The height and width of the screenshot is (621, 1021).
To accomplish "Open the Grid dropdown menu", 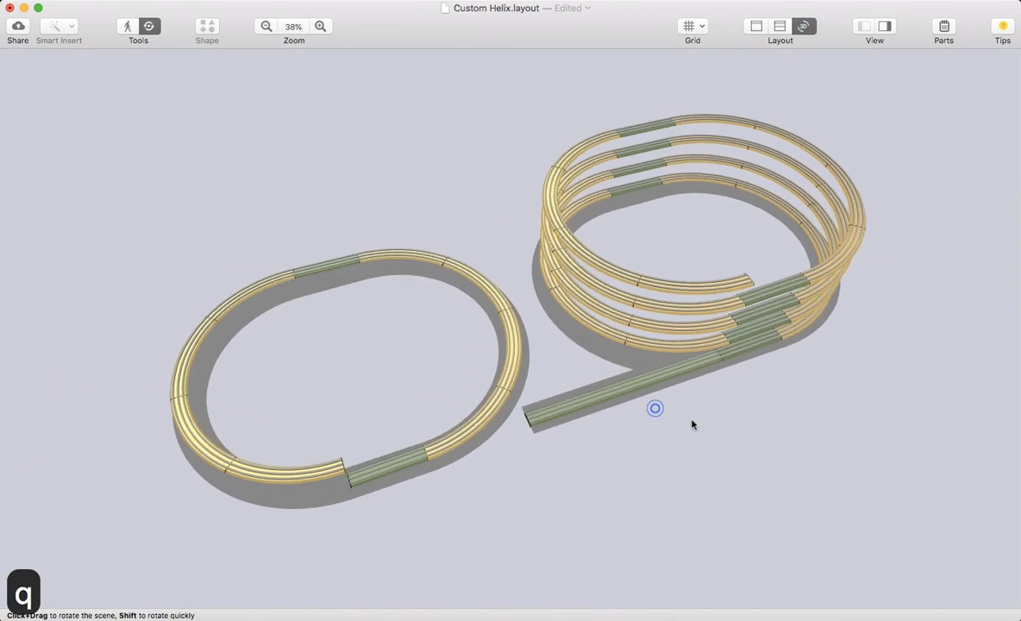I will click(692, 26).
